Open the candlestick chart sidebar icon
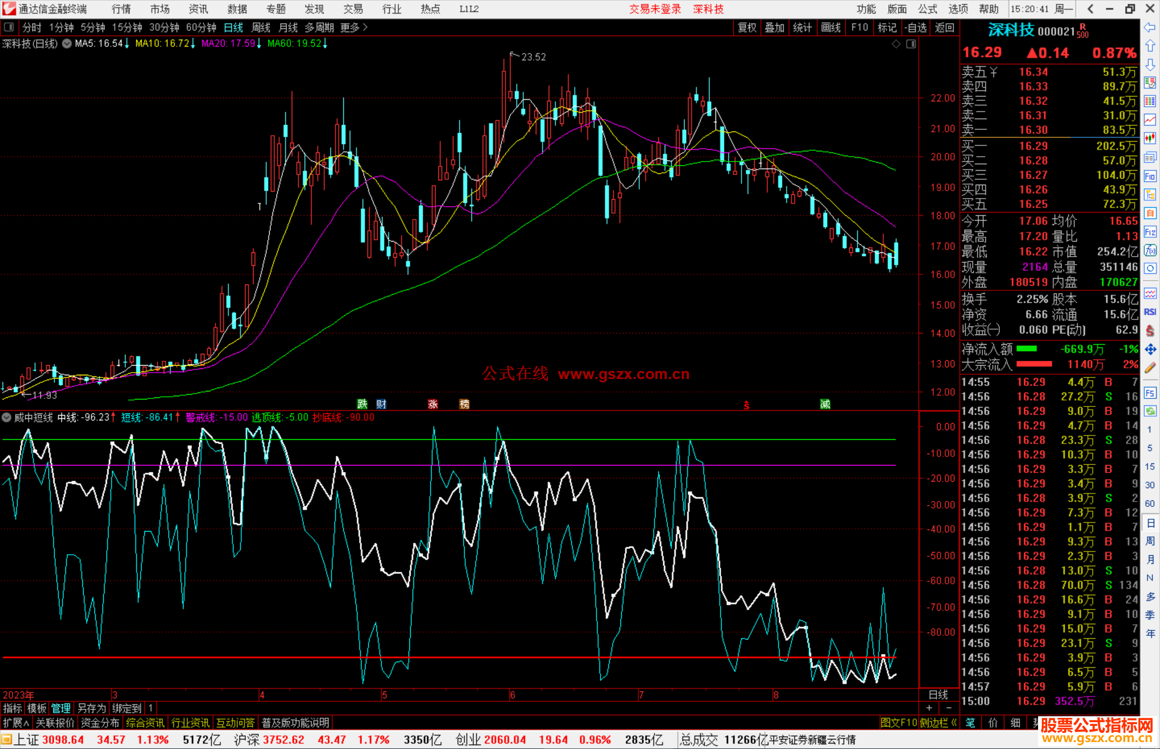 (x=1150, y=138)
